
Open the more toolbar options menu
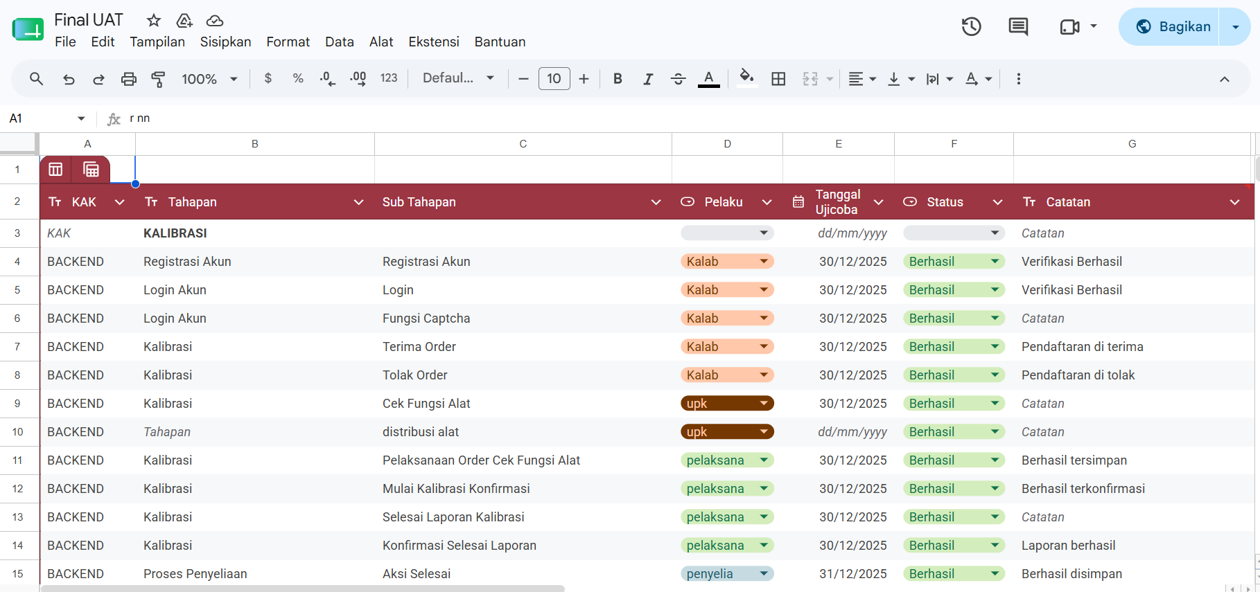point(1018,78)
